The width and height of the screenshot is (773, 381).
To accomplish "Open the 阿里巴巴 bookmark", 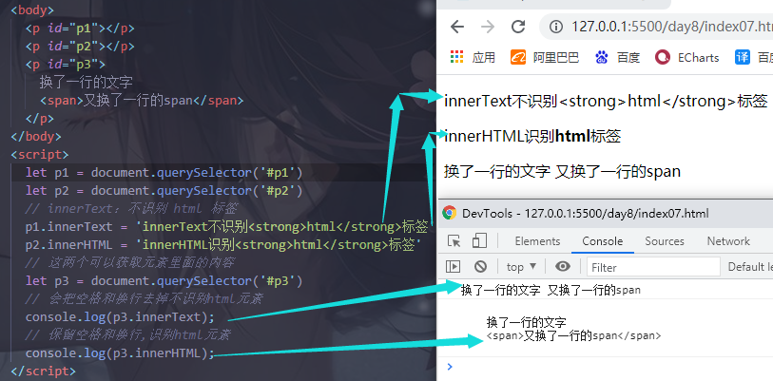I will 544,57.
